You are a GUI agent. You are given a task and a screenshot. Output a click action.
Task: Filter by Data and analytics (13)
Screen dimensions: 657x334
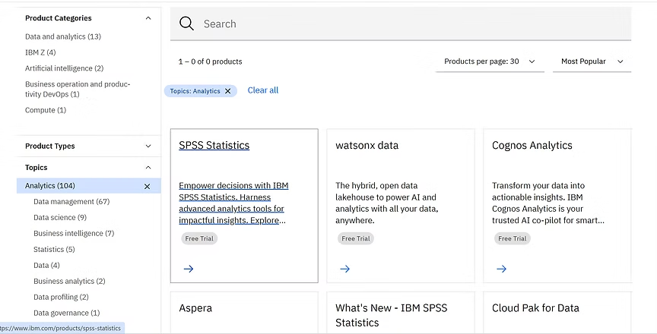(63, 36)
